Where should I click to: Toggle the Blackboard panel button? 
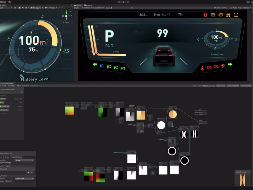(x=221, y=86)
